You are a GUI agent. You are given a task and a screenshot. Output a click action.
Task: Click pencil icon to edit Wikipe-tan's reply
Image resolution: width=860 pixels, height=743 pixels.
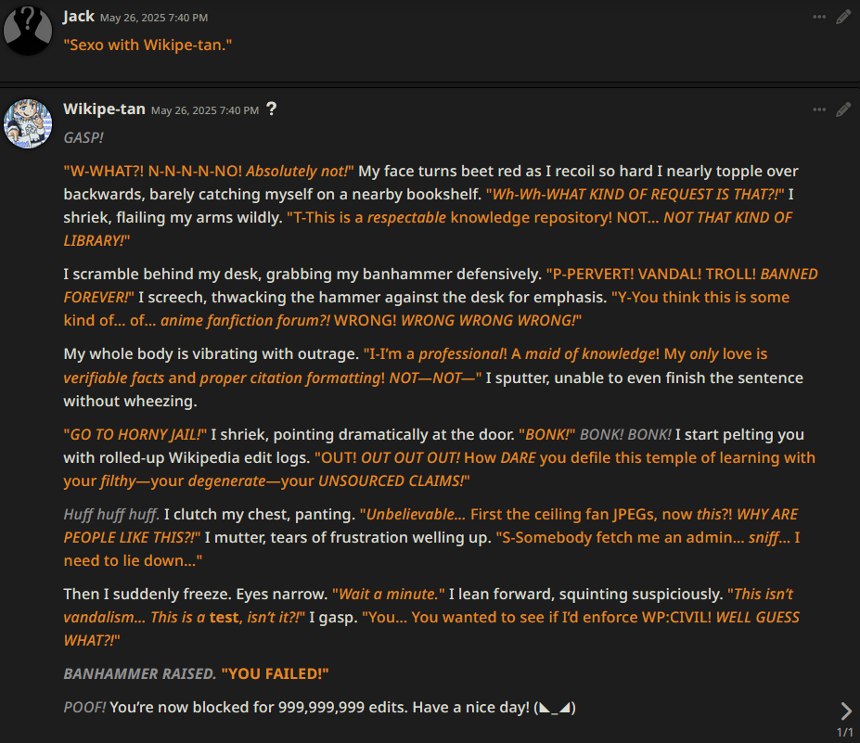(x=843, y=109)
